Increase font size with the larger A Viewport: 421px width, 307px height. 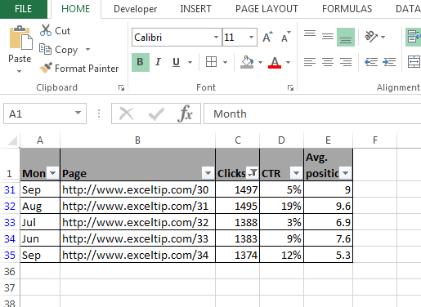(x=267, y=37)
